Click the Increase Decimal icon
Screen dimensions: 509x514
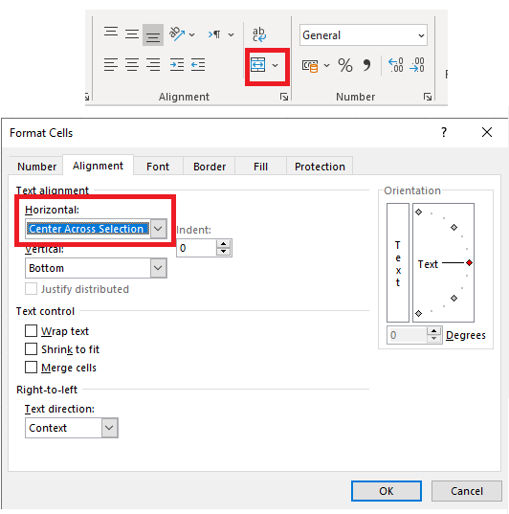[395, 65]
